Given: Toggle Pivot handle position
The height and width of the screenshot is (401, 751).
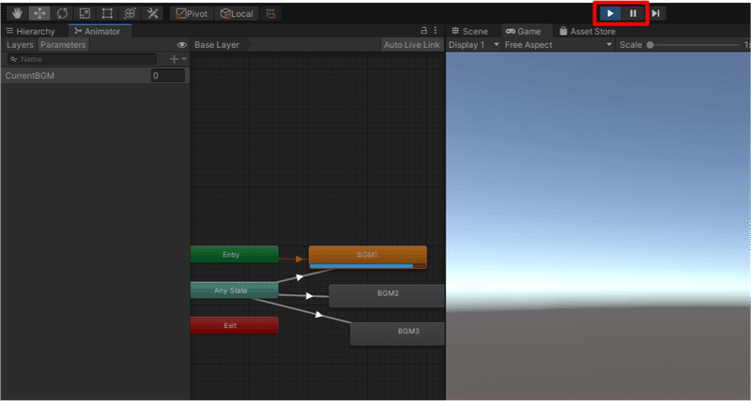Looking at the screenshot, I should coord(192,13).
